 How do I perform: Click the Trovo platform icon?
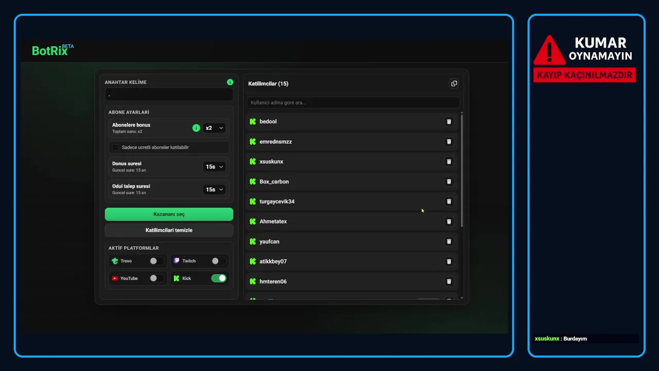coord(115,261)
